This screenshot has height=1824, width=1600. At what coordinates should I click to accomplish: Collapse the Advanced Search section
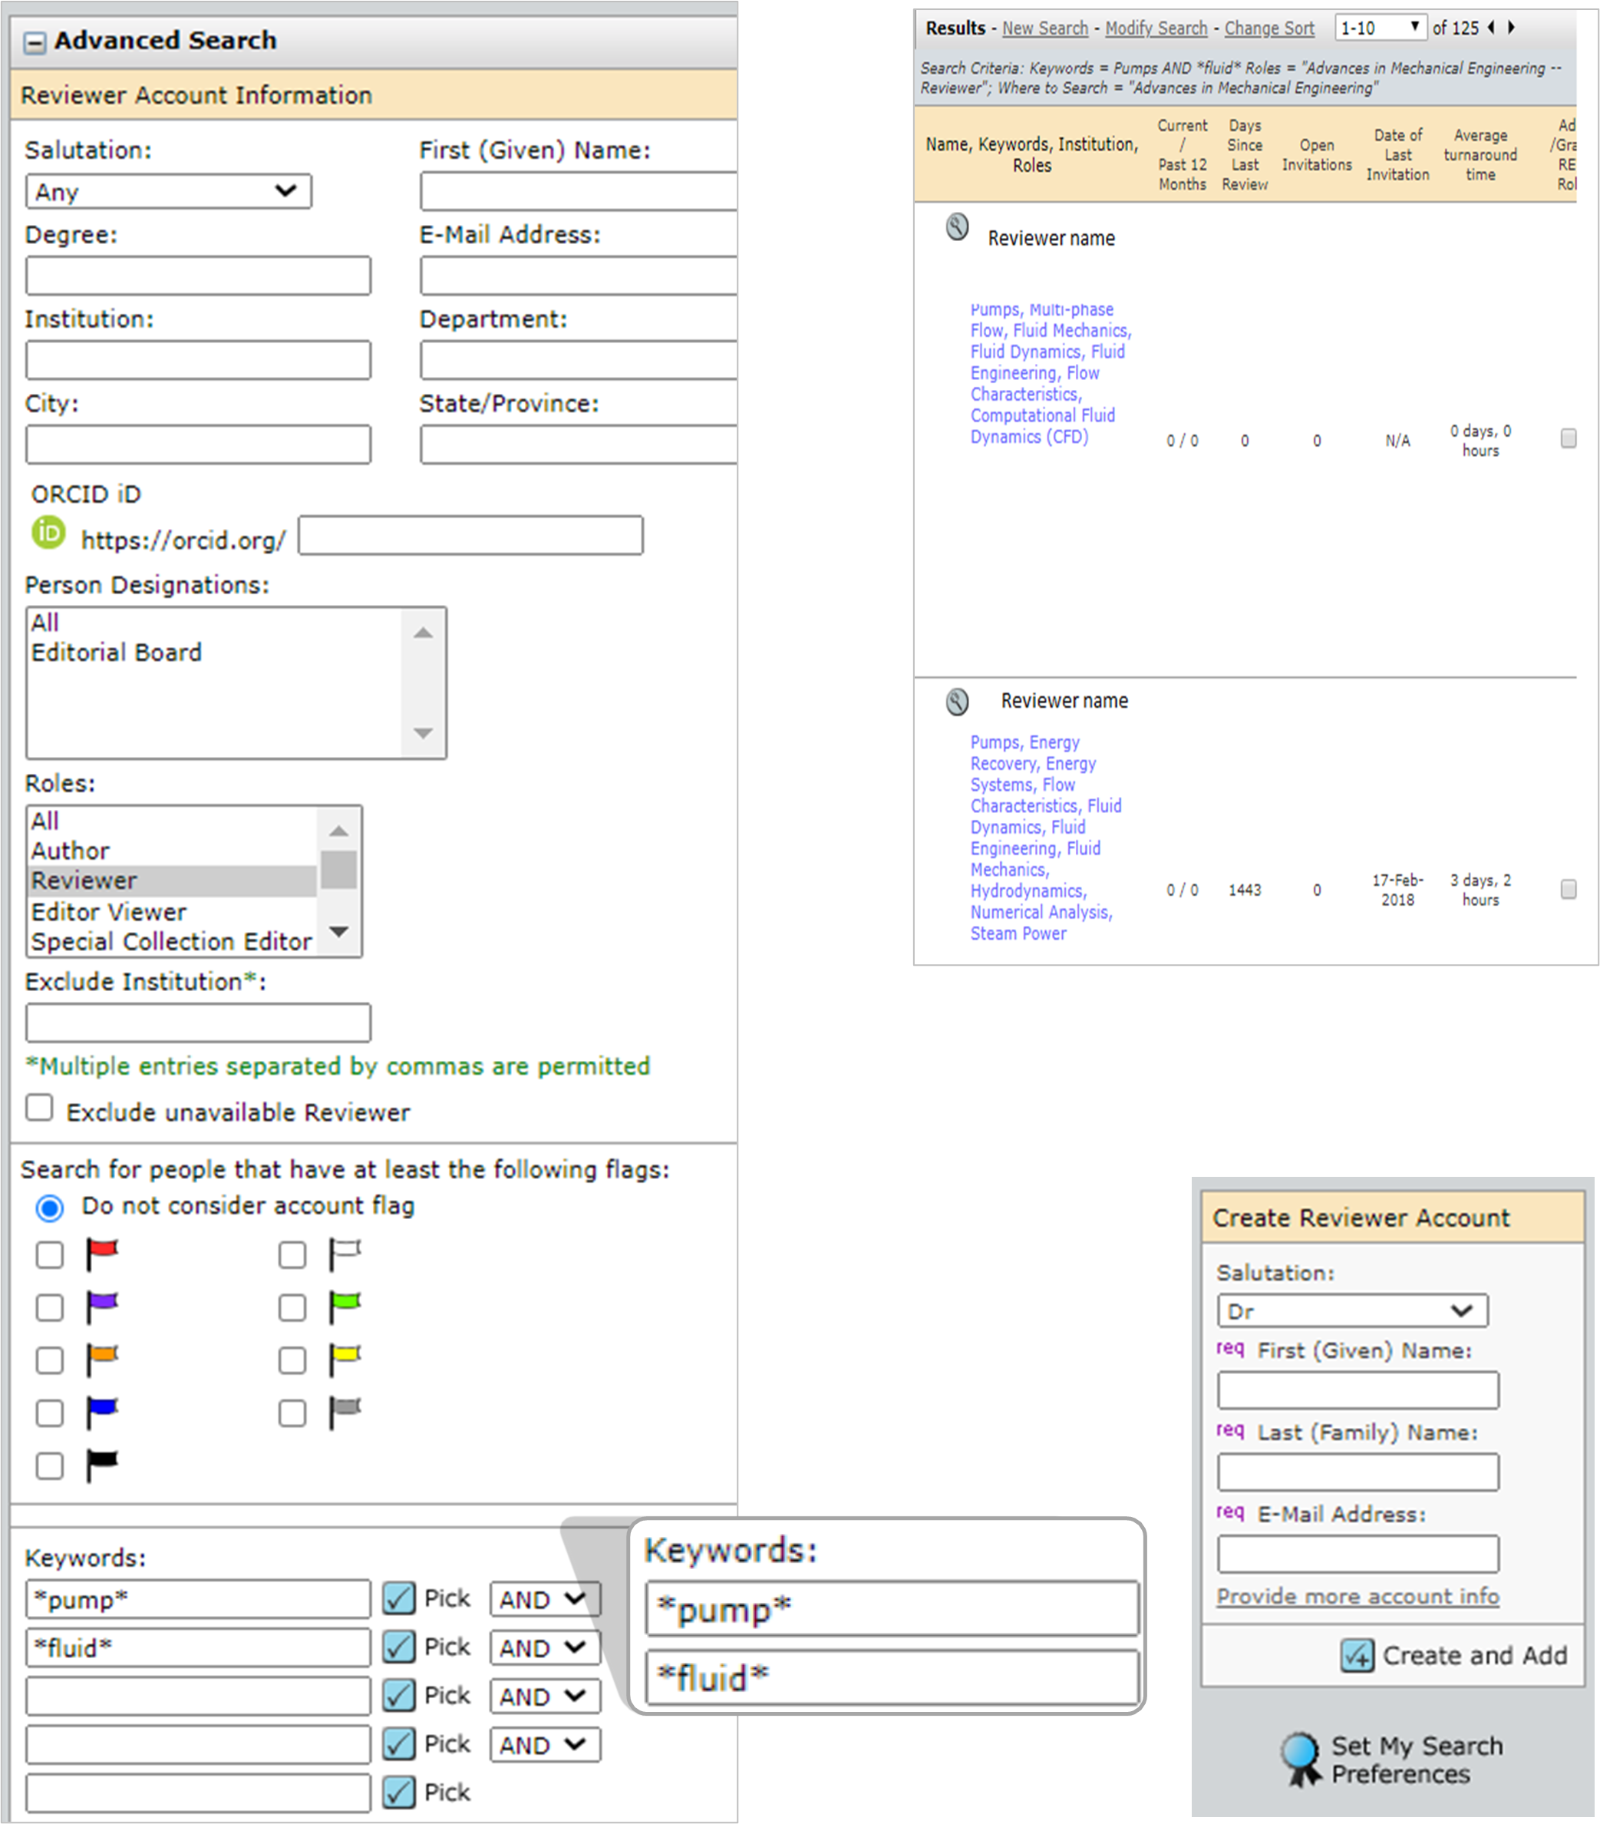tap(34, 43)
